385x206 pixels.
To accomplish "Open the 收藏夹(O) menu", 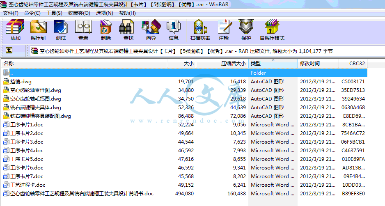I will 79,13.
